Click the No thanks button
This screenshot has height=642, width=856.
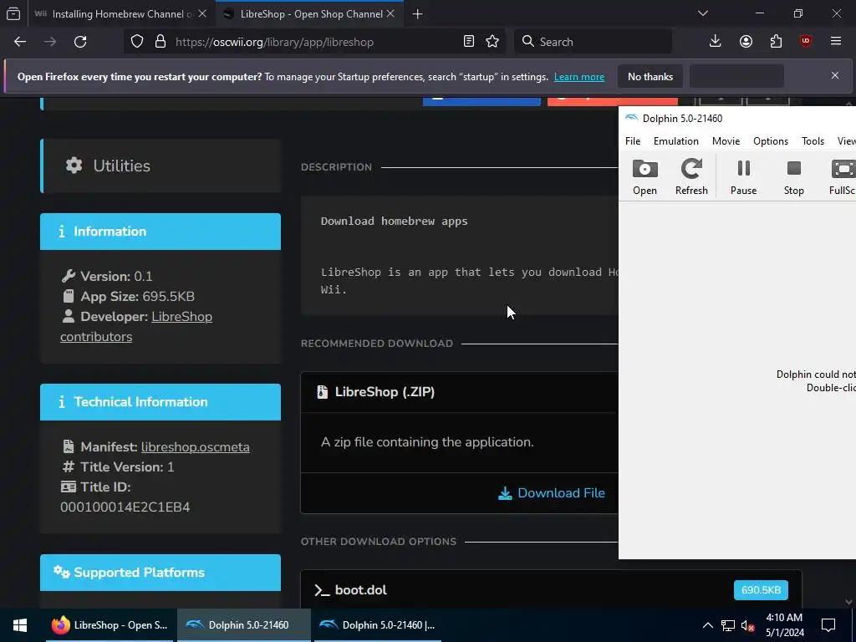650,76
